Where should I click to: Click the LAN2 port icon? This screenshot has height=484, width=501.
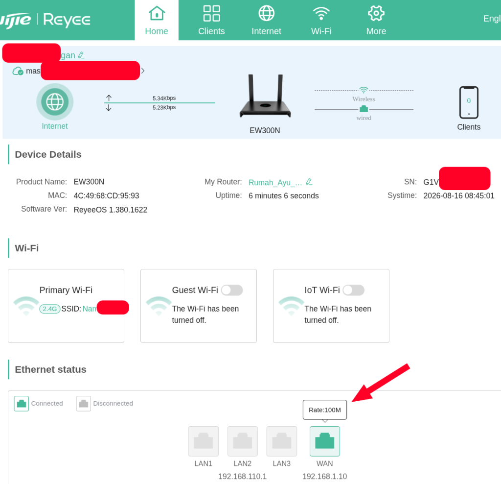(243, 441)
